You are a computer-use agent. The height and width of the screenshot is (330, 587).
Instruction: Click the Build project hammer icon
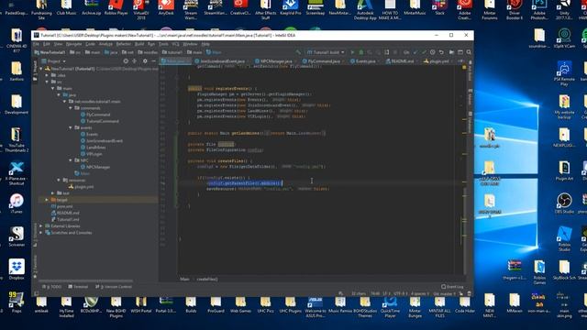[298, 52]
